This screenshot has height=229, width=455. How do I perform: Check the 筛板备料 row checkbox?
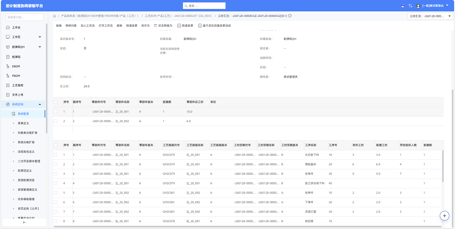(56, 164)
